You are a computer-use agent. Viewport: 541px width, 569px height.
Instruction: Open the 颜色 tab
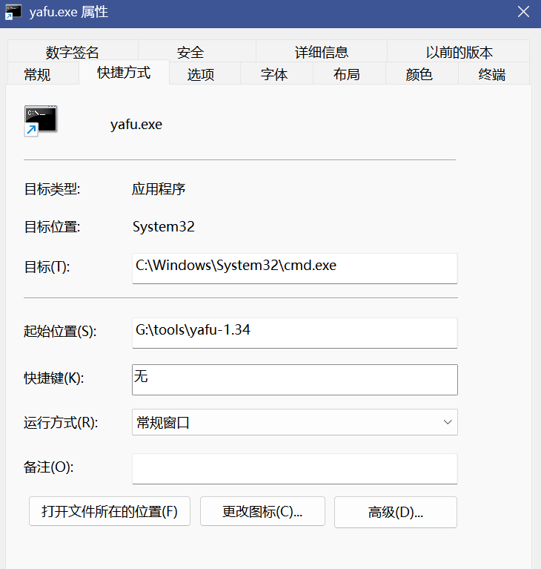[419, 74]
